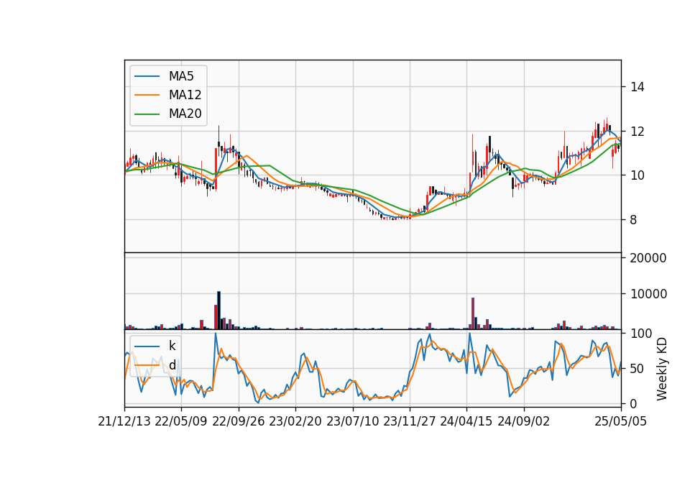Viewport: 690px width, 496px height.
Task: Click the k legend label in KD panel
Action: coord(172,346)
